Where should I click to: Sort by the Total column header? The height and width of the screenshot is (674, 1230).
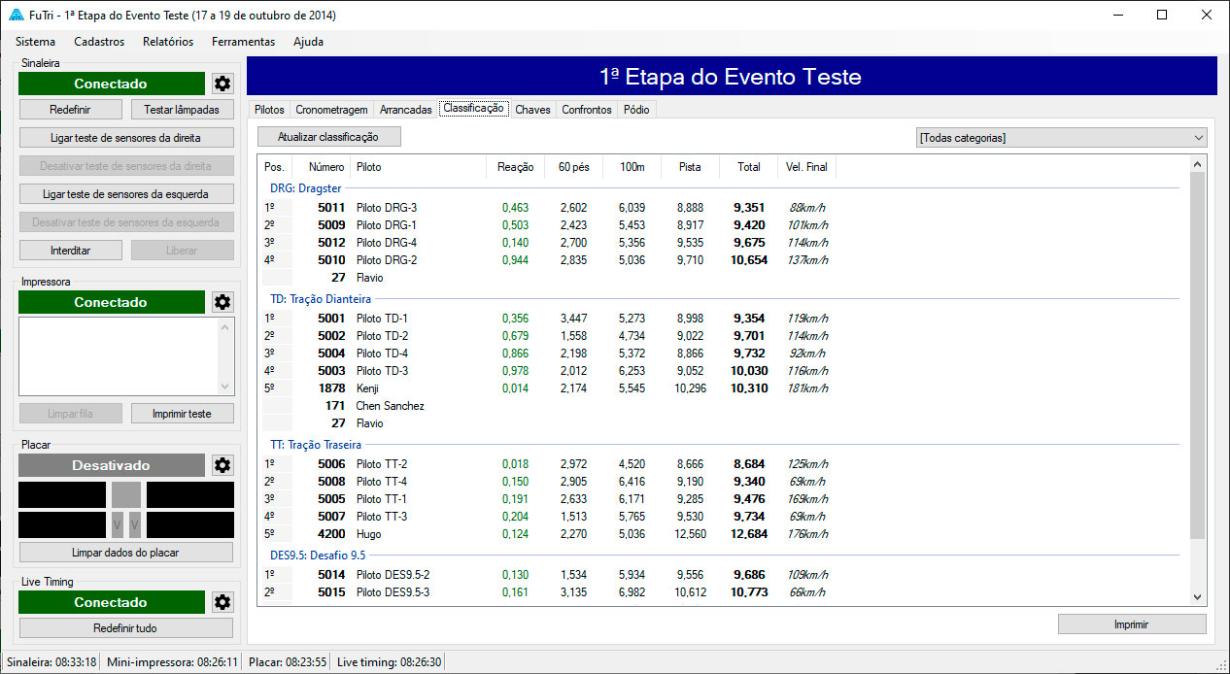[748, 167]
